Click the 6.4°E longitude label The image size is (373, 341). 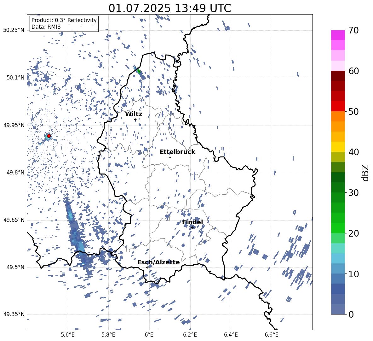pos(231,335)
